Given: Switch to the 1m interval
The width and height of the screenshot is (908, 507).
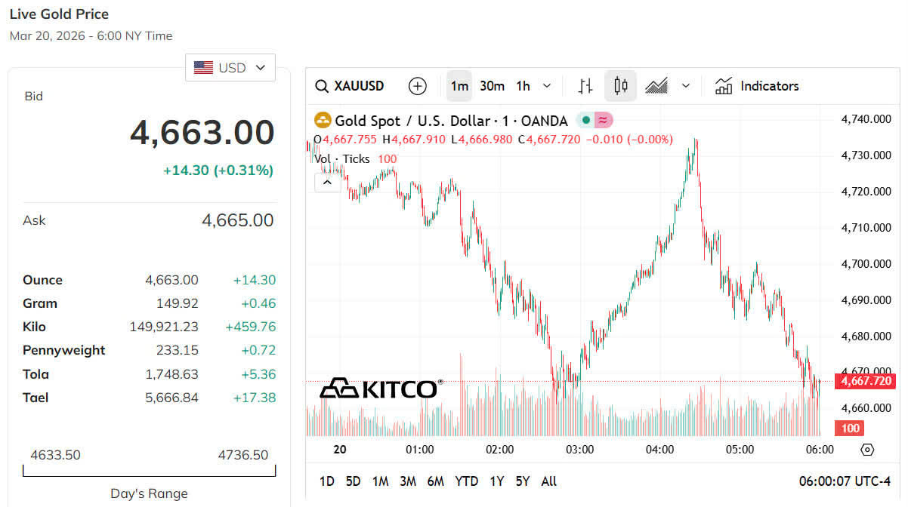Looking at the screenshot, I should click(x=459, y=86).
